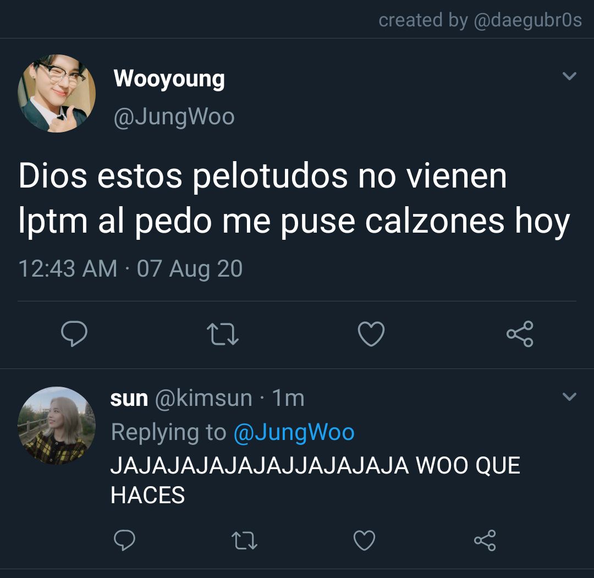Open Wooyoung's profile picture
The width and height of the screenshot is (594, 578).
click(57, 93)
